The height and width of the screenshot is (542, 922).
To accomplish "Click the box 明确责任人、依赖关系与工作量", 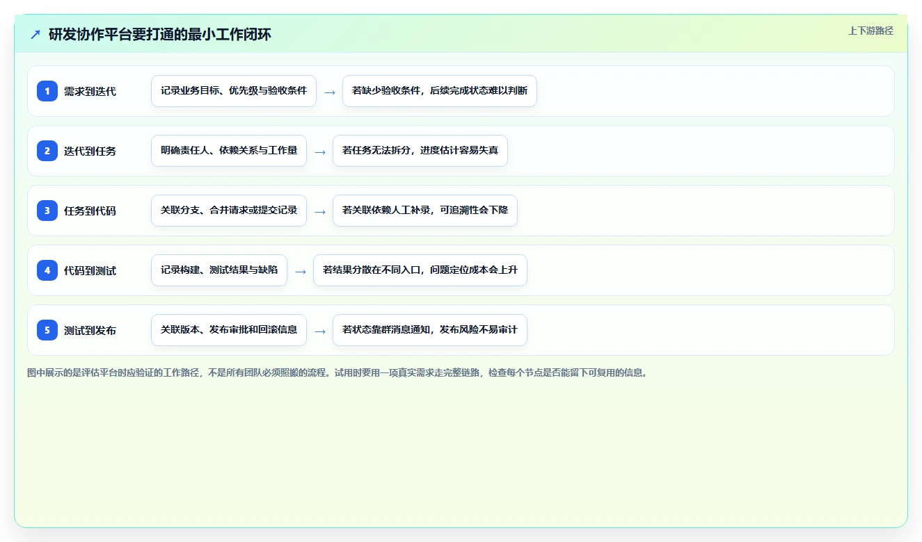I will [229, 151].
